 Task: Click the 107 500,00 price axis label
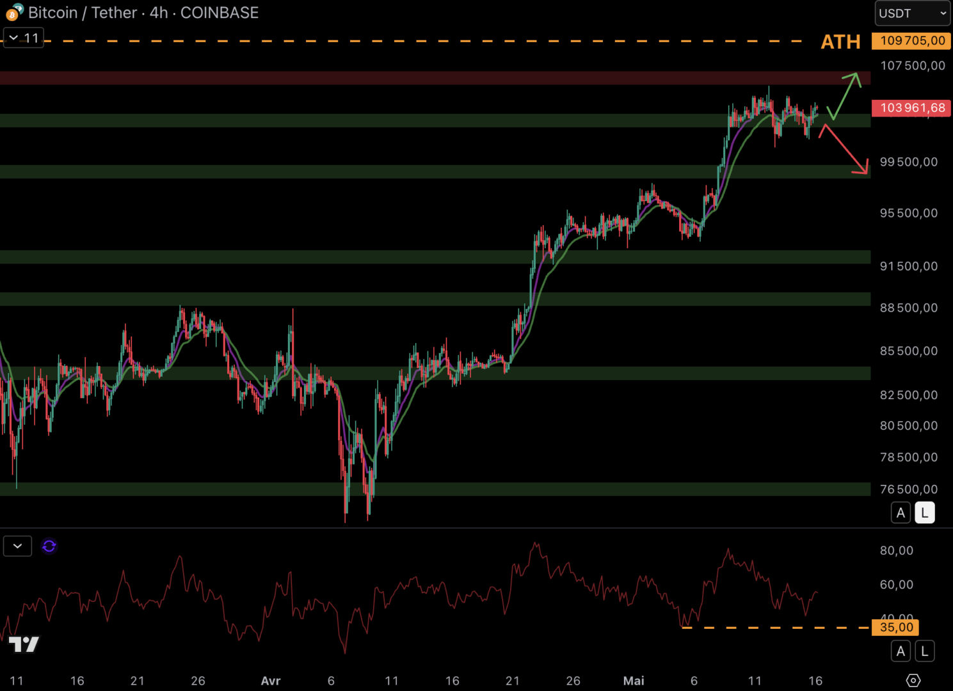coord(913,65)
